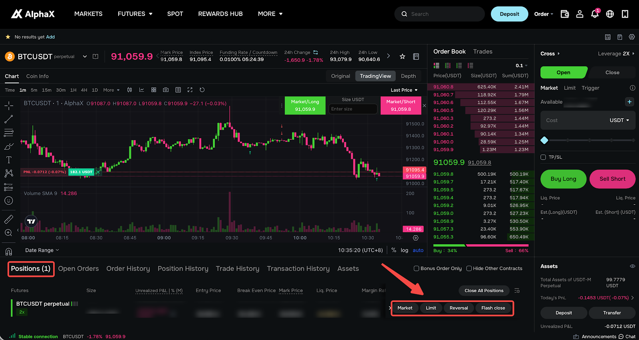Go to MARKETS menu
The image size is (639, 340).
point(88,14)
